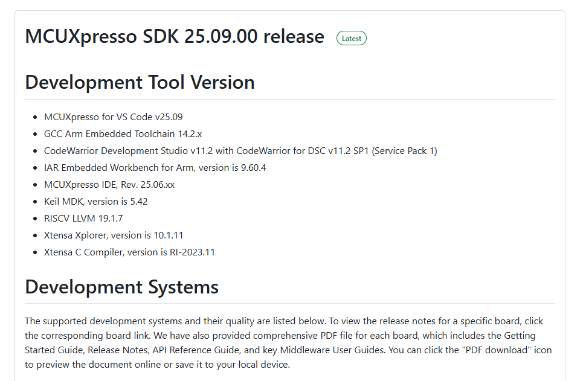Click the green Latest badge
The height and width of the screenshot is (381, 586).
click(x=352, y=38)
